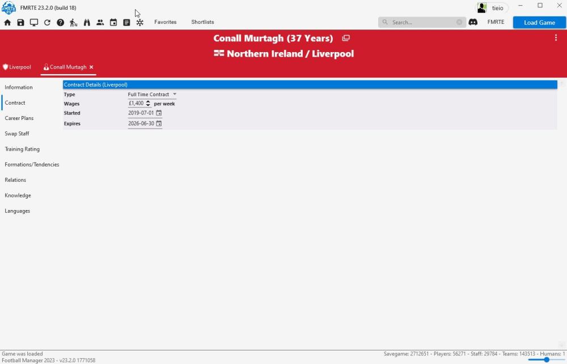Open the Information section
The image size is (567, 364).
tap(19, 87)
